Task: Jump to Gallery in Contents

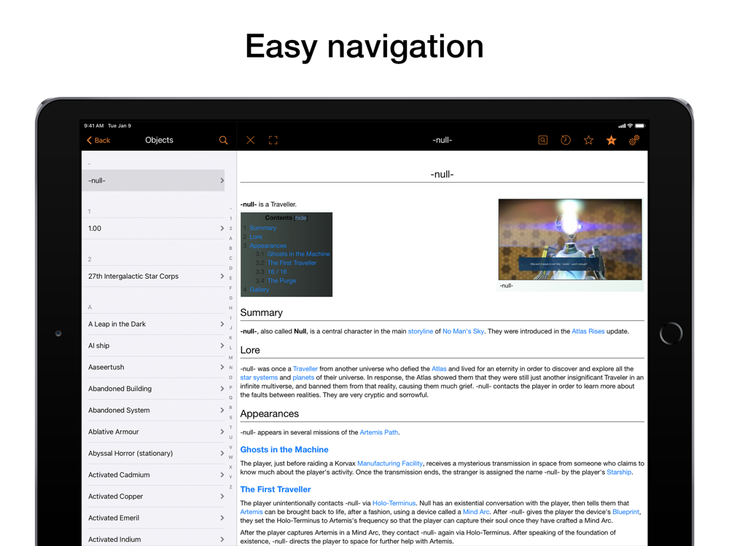Action: 259,290
